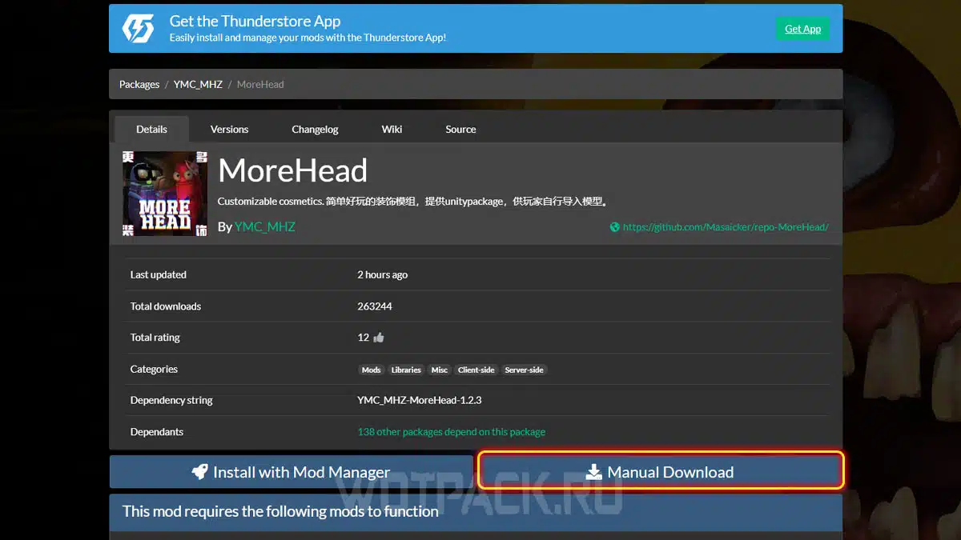Click the 'Total downloads' row label
961x540 pixels.
coord(166,306)
